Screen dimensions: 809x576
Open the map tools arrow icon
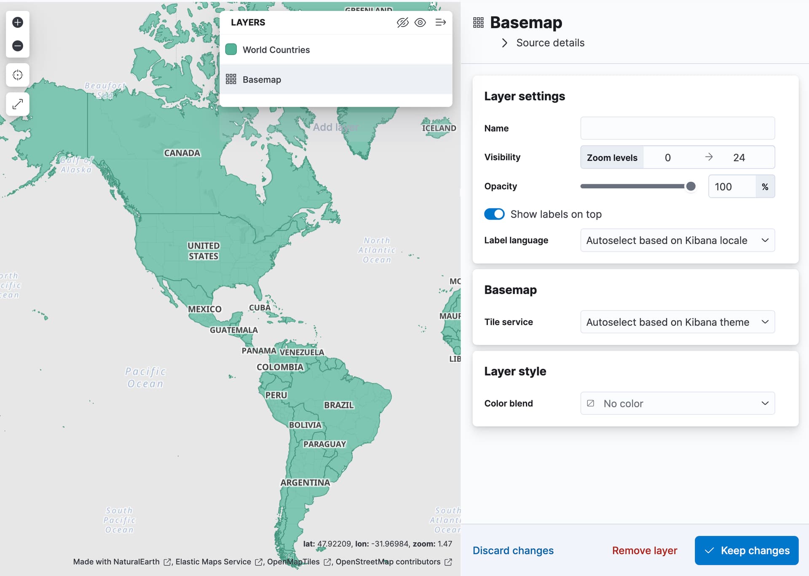pyautogui.click(x=18, y=104)
